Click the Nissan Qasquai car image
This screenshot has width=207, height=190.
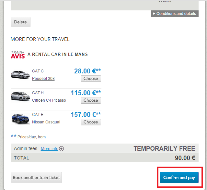[20, 118]
